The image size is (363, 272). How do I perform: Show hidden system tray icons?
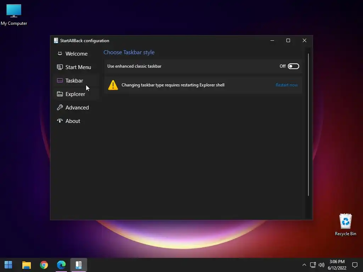click(304, 265)
